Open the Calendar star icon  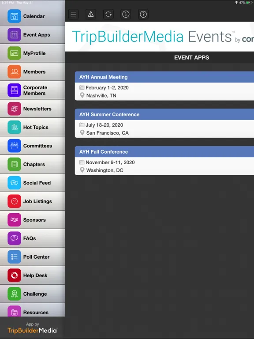[14, 16]
